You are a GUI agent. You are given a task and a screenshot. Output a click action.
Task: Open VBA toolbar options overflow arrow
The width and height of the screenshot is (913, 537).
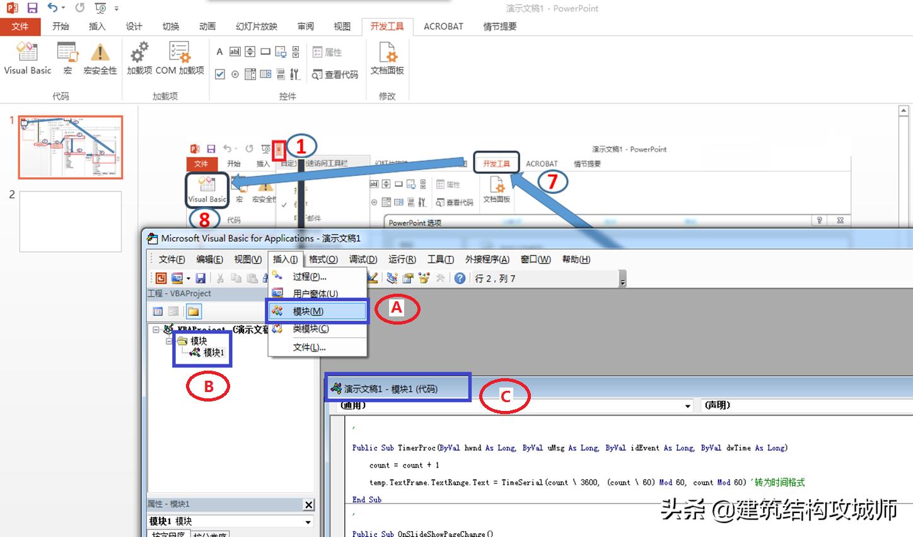point(623,279)
